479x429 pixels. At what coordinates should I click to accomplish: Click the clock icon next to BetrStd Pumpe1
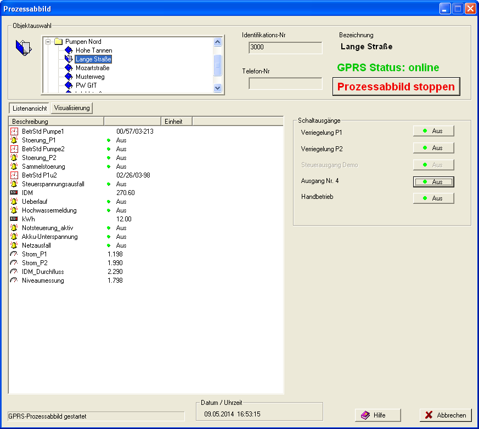pos(14,131)
